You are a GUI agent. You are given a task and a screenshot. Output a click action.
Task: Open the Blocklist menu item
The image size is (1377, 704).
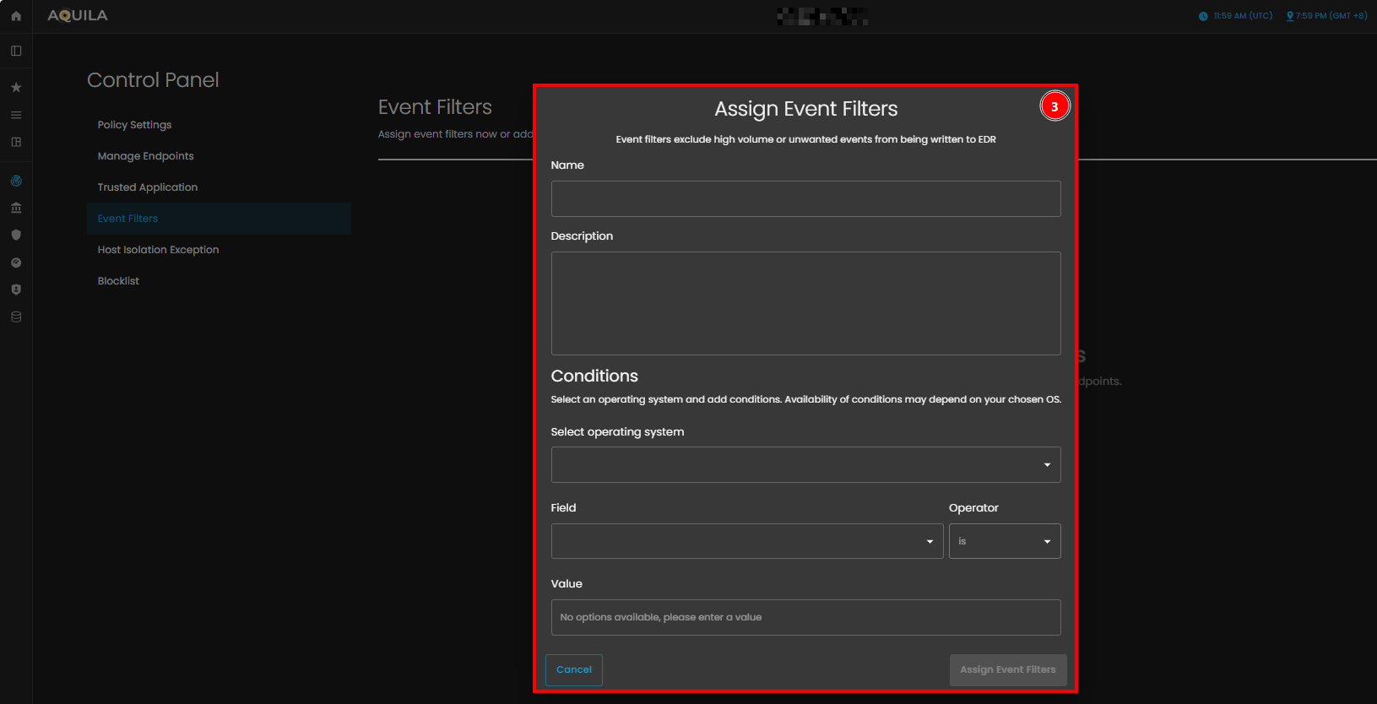[x=118, y=281]
